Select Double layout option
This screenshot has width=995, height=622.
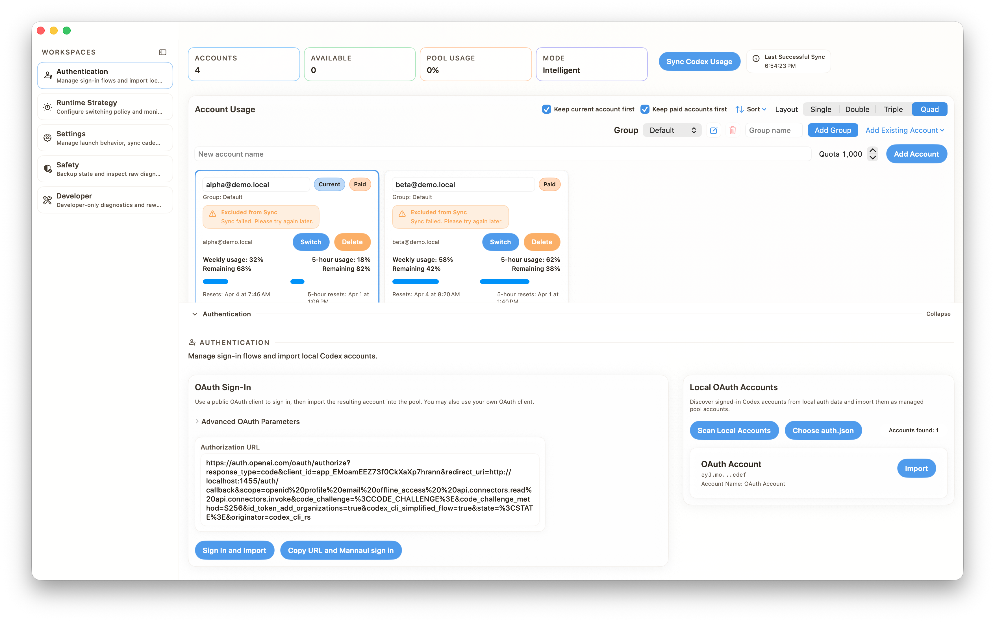(857, 109)
